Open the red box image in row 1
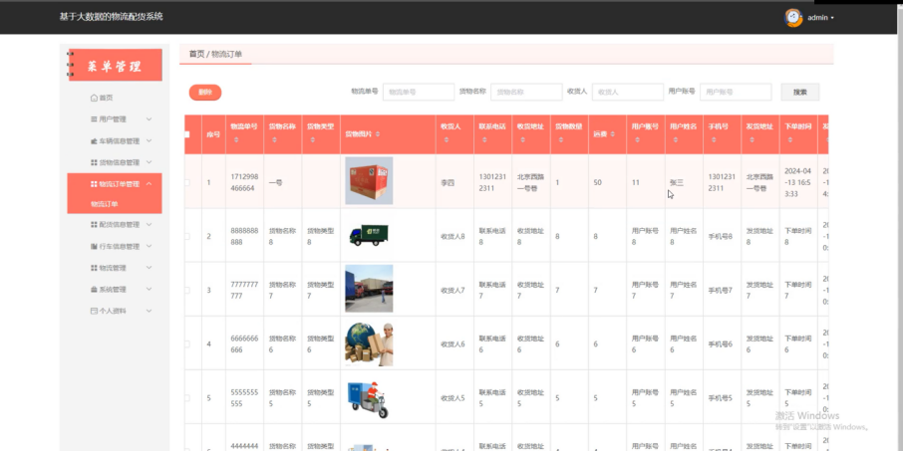The height and width of the screenshot is (452, 903). [369, 180]
